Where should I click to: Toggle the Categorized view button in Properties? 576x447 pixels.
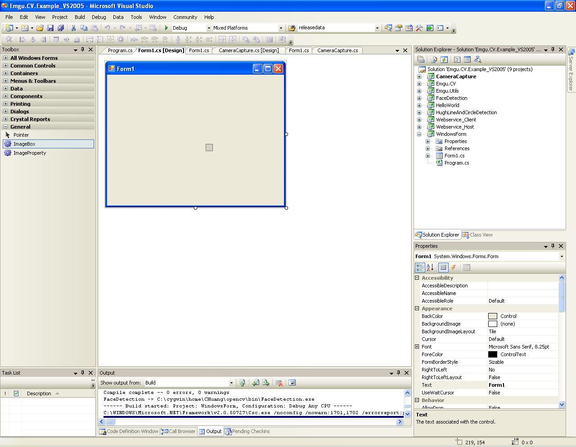point(420,268)
